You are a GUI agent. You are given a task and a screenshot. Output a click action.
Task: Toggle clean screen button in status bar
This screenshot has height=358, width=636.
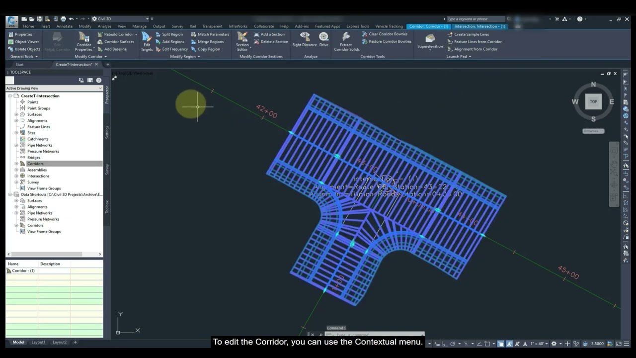[x=618, y=344]
